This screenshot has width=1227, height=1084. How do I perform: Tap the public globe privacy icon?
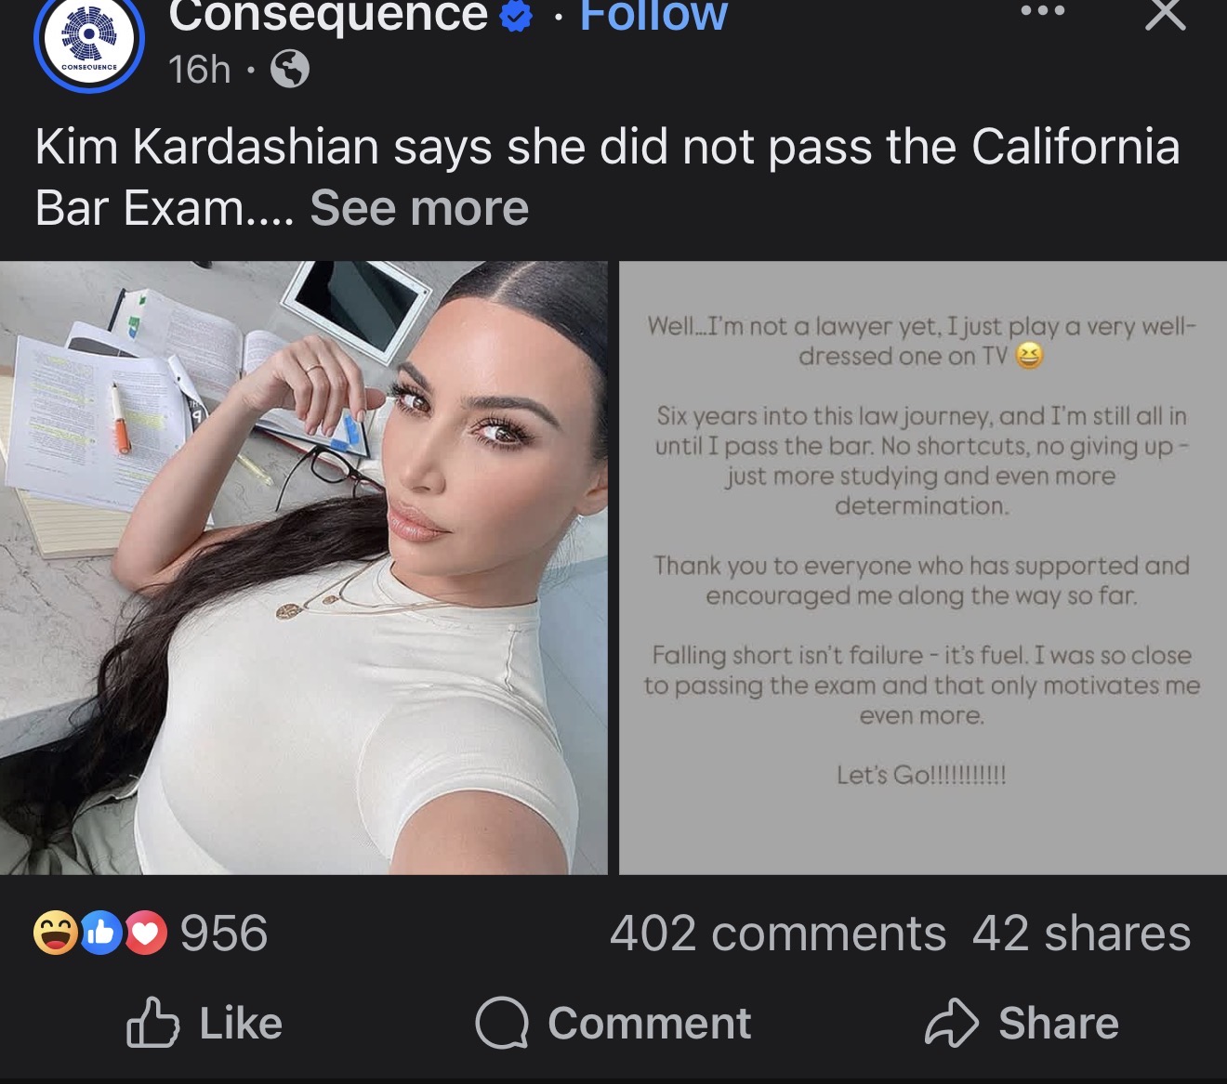point(289,69)
